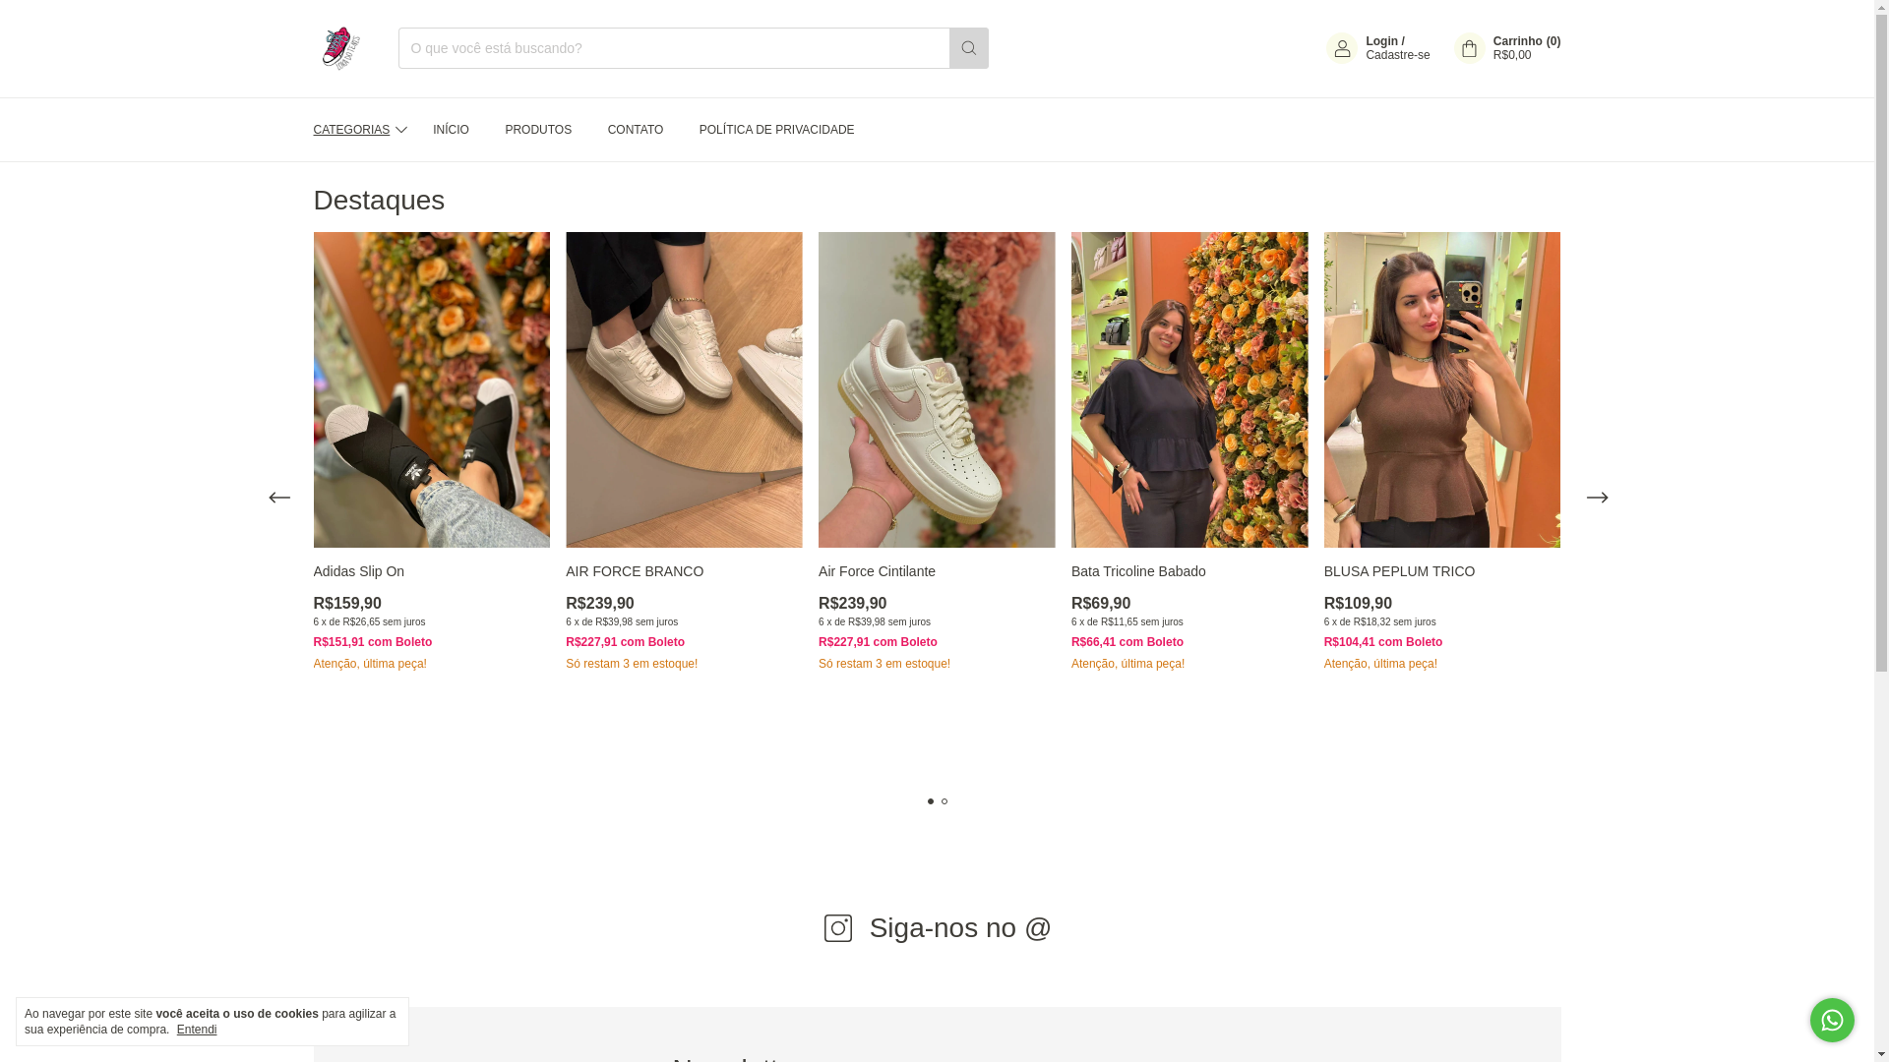Click 6 x de R$11,65 sem juros
This screenshot has width=1889, height=1062.
1127,622
